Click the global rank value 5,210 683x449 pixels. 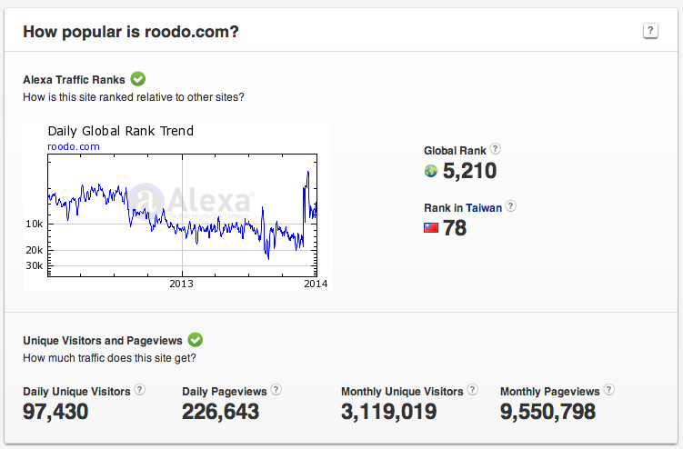(x=469, y=171)
